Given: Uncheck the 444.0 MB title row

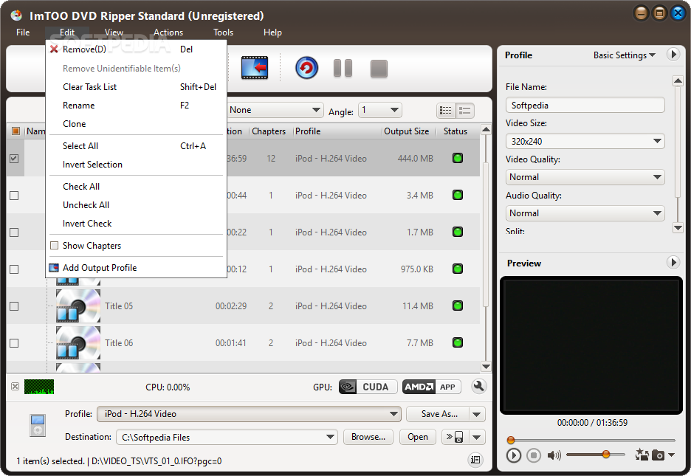Looking at the screenshot, I should pos(14,158).
